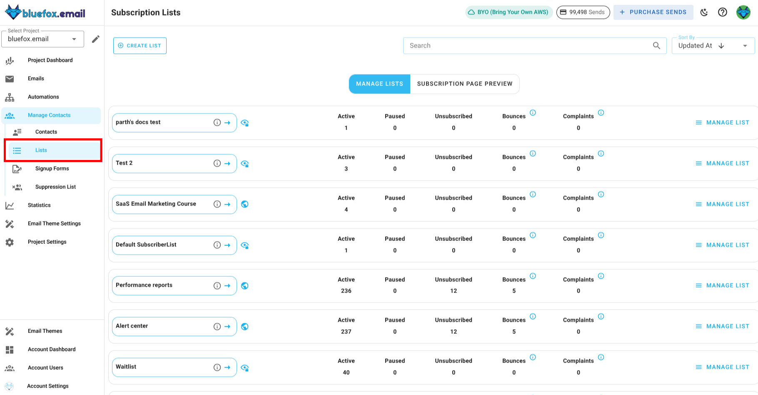Viewport: 758px width, 395px height.
Task: Click the info circle on parth's docs test
Action: click(217, 122)
